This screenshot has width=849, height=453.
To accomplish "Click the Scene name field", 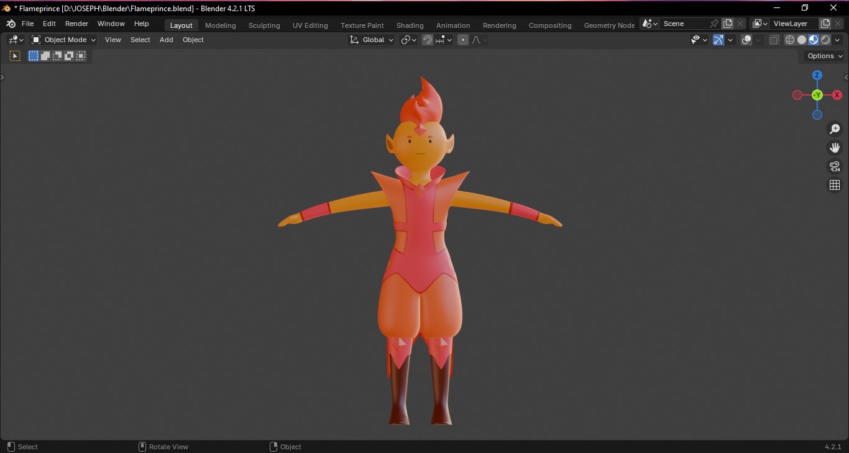I will 685,24.
